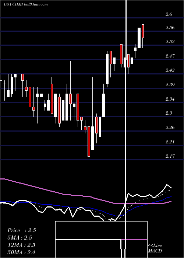184x258 pixels.
Task: Click the 2.43 price axis label
Action: (x=170, y=70)
